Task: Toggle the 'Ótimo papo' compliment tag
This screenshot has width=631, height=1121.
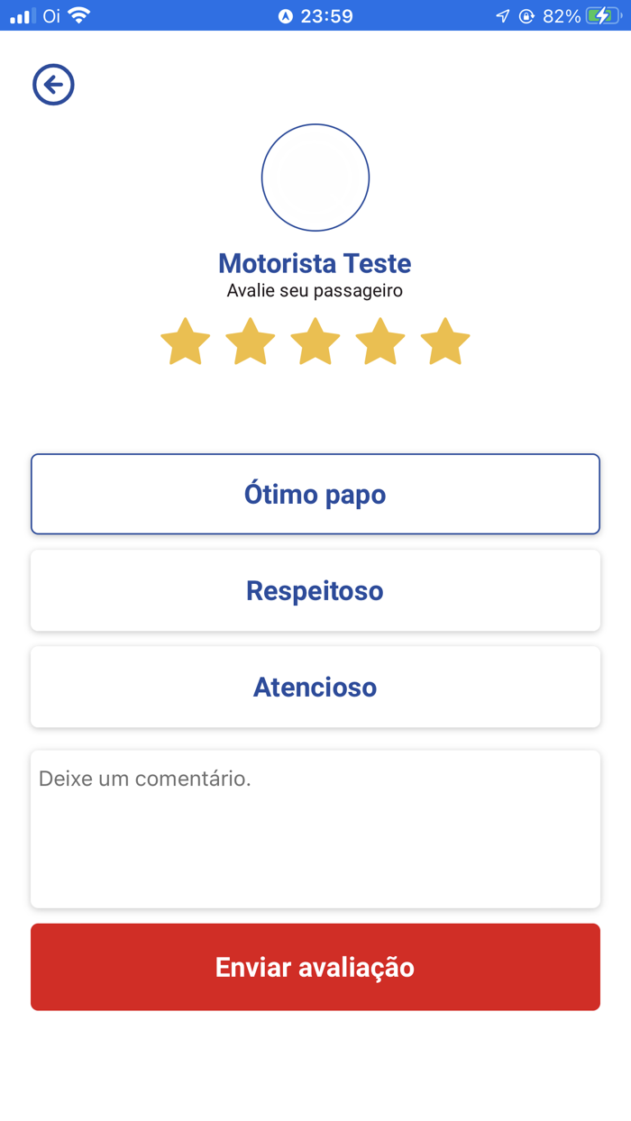Action: coord(315,494)
